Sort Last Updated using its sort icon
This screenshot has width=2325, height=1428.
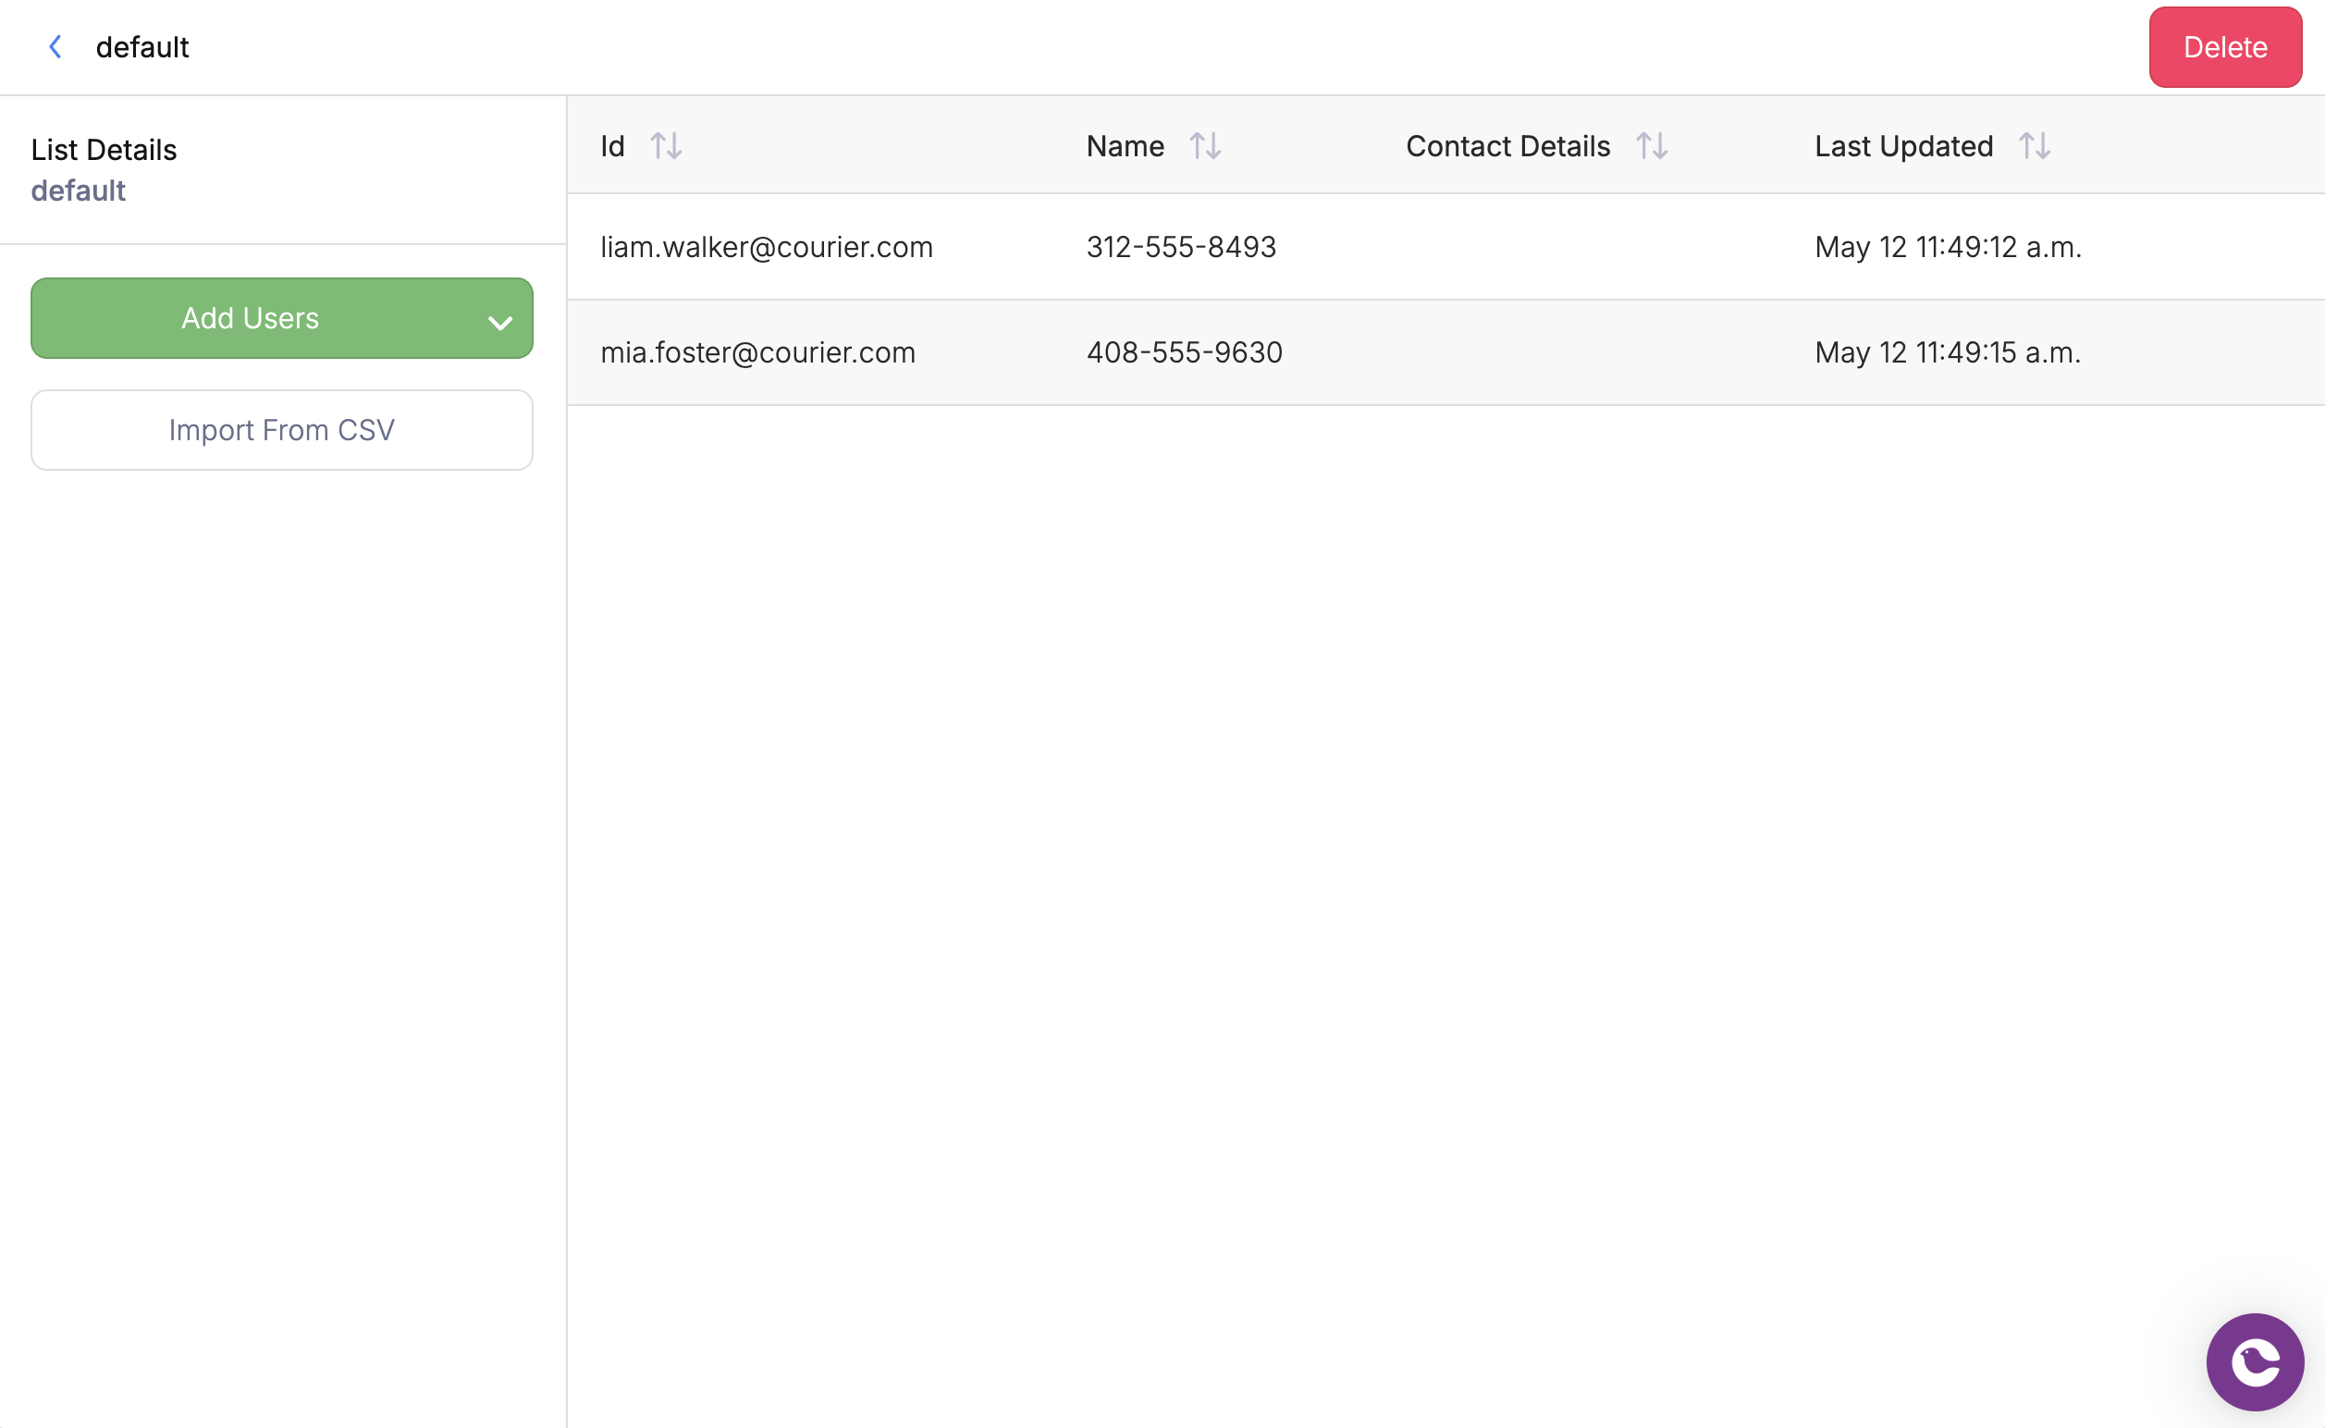coord(2033,146)
